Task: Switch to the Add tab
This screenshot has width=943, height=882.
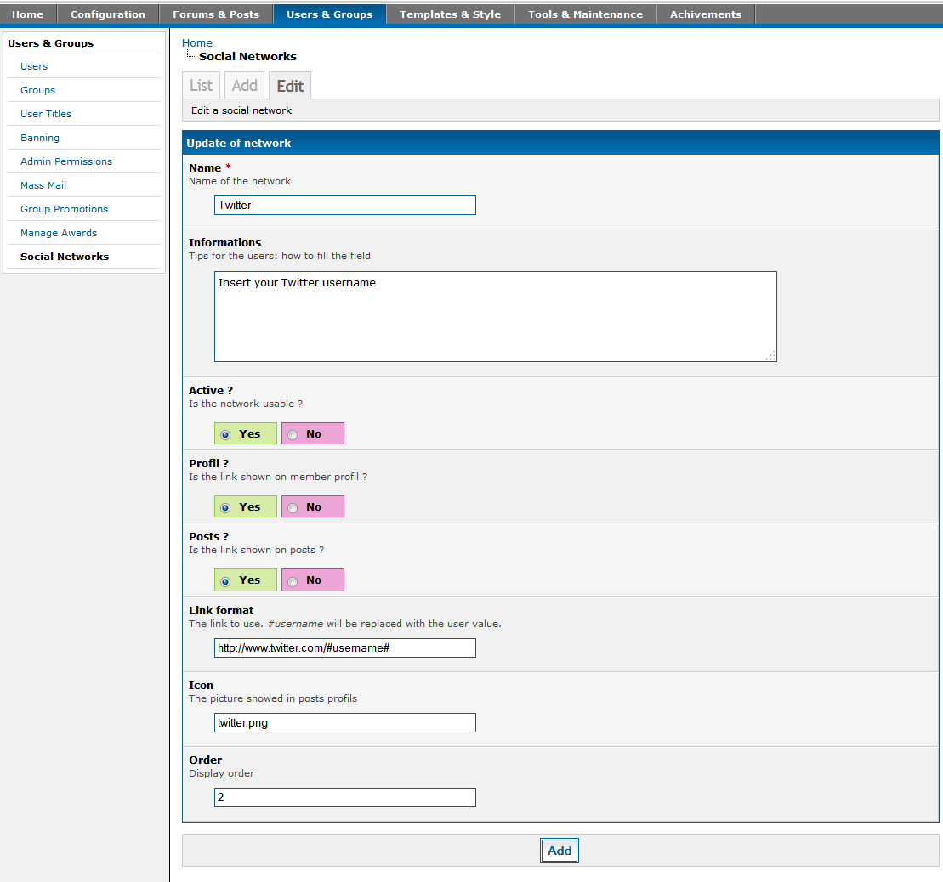Action: [x=244, y=86]
